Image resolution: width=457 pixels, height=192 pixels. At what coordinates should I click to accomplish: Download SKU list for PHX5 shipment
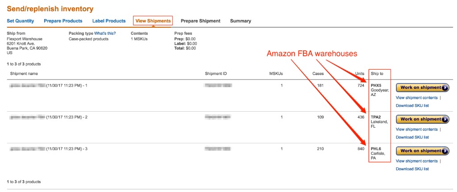pyautogui.click(x=412, y=106)
